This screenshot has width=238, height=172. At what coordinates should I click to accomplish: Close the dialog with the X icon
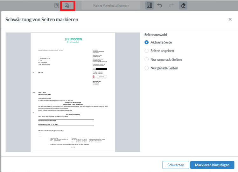point(230,19)
